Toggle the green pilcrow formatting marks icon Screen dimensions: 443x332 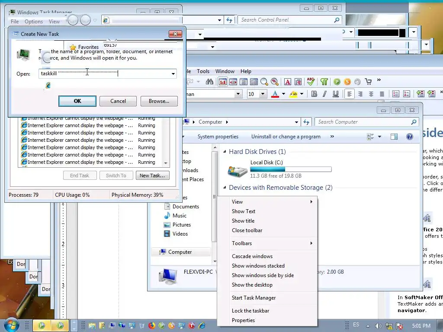[x=324, y=82]
